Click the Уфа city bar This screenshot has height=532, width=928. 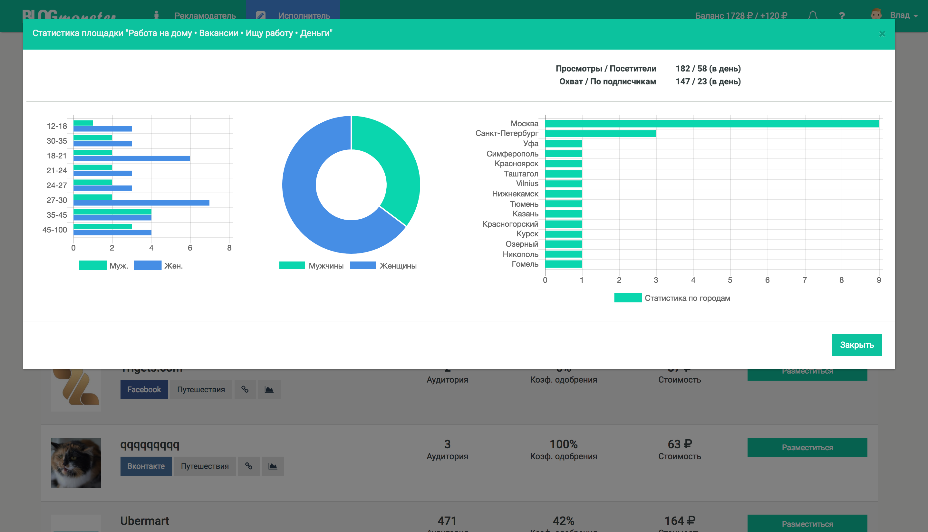pyautogui.click(x=564, y=144)
